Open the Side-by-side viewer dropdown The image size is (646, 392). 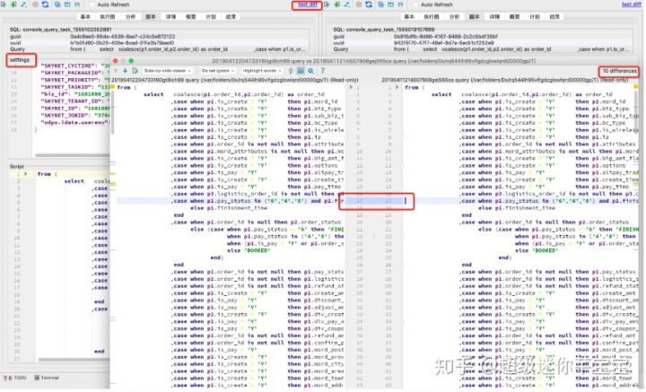(x=167, y=71)
